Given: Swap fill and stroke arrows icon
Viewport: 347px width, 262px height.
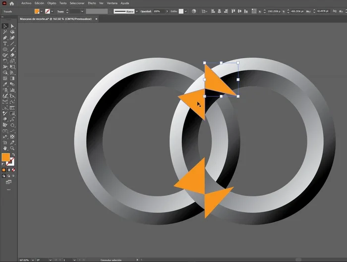Looking at the screenshot, I should (x=13, y=155).
